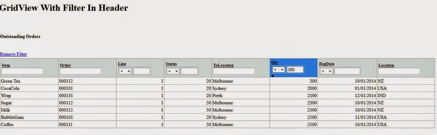Click quantity 2000 in CocaCola row
This screenshot has width=437, height=135.
(x=312, y=88)
